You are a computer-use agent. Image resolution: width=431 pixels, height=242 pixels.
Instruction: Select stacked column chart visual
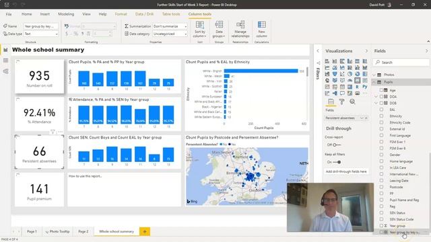(x=335, y=61)
